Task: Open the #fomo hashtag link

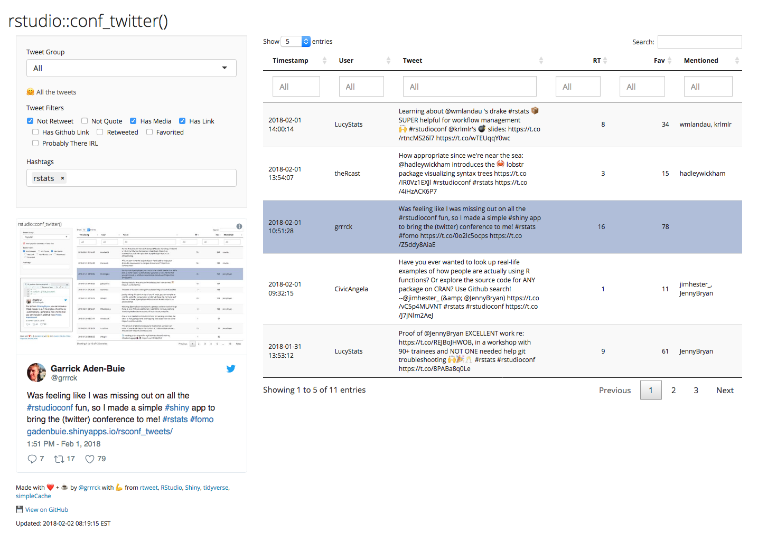Action: [202, 420]
